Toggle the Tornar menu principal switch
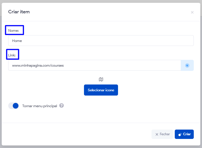Viewport: 202px width, 148px height. (14, 106)
